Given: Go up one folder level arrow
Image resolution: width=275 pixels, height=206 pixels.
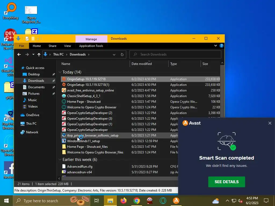Looking at the screenshot, I should click(39, 54).
